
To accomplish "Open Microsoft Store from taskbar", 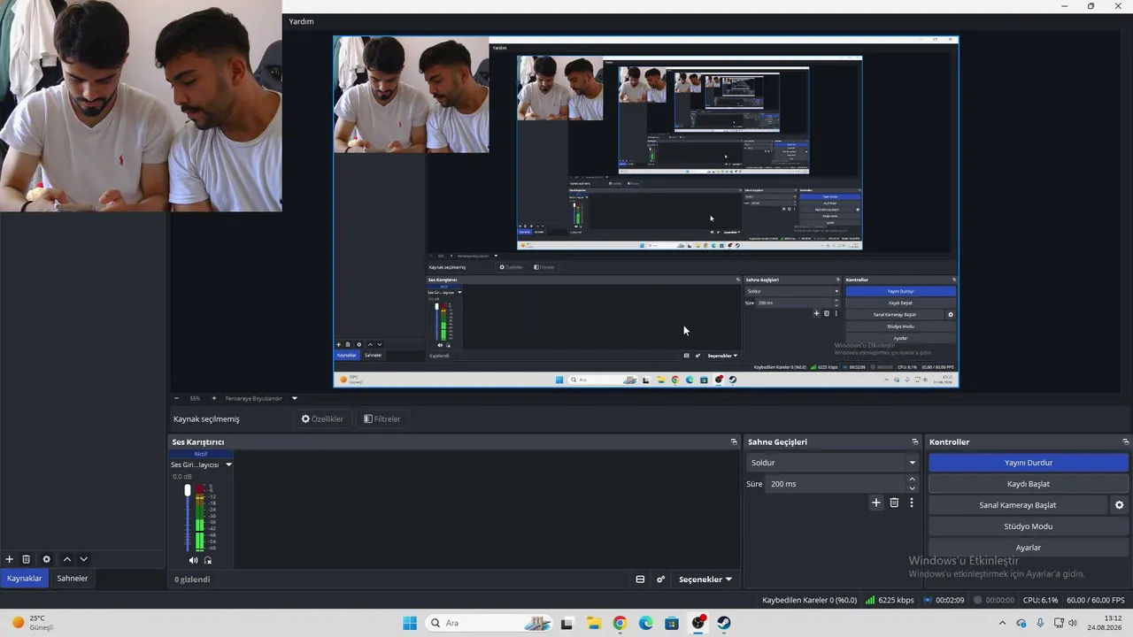I will pos(672,623).
